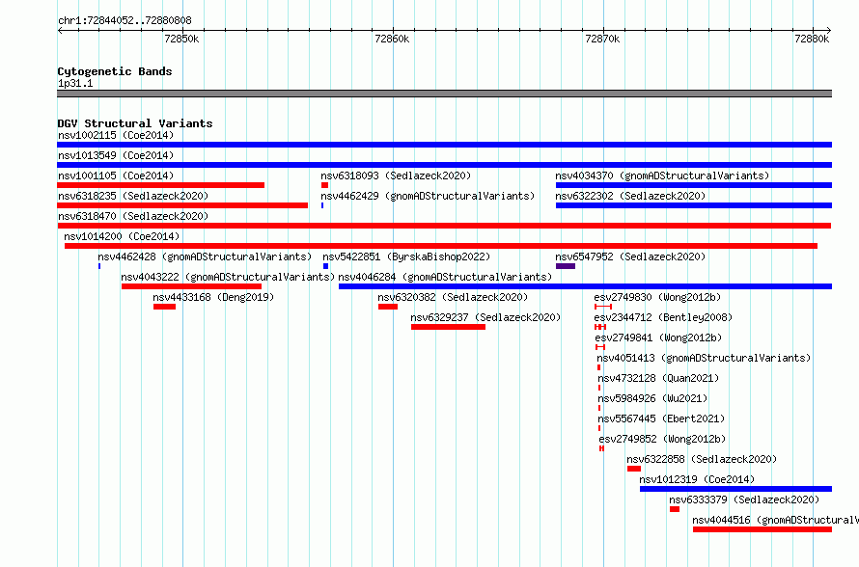This screenshot has width=859, height=567.
Task: Click the 72860k ruler tick label
Action: (x=392, y=39)
